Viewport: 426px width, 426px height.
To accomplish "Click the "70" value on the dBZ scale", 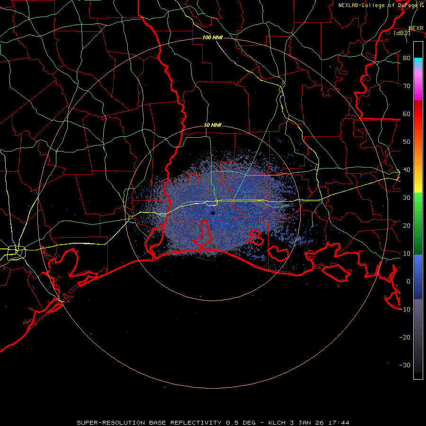I will [x=407, y=86].
